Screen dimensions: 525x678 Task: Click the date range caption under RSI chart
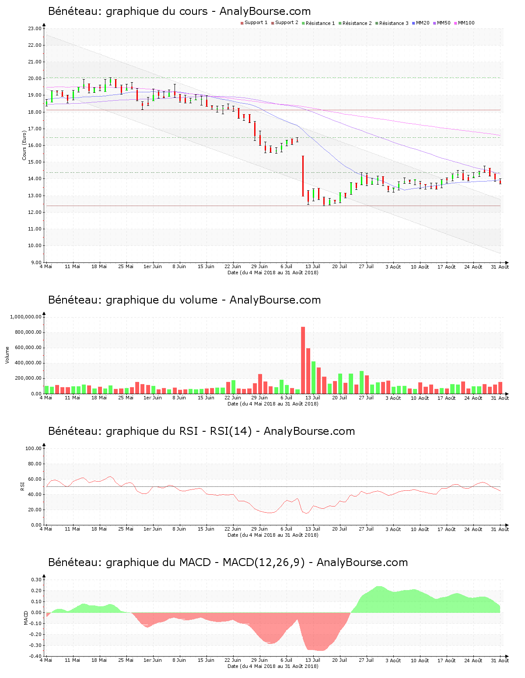click(273, 535)
